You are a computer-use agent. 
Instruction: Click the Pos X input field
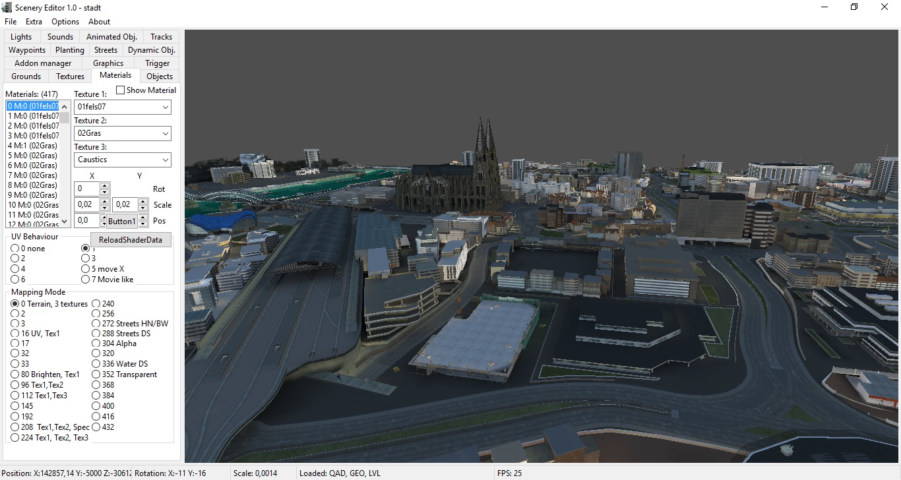click(x=87, y=220)
